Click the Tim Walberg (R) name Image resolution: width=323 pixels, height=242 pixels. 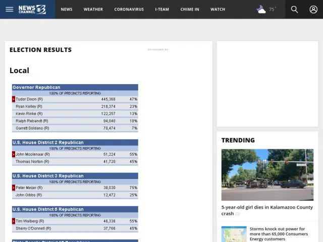pos(30,221)
